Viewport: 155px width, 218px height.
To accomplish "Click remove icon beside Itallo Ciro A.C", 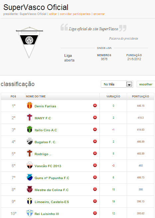I will 95,130.
